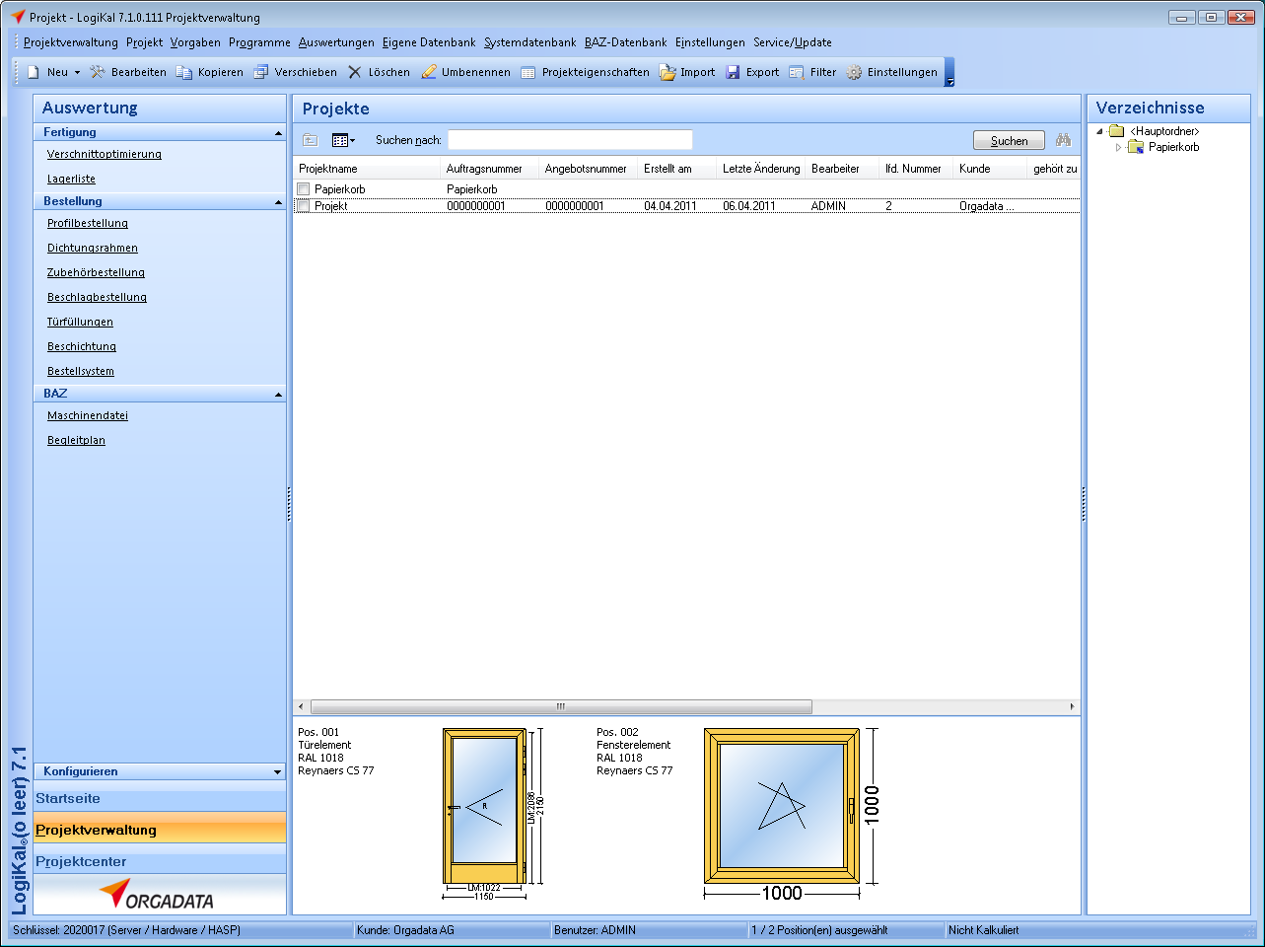Click the Papierkorb folder icon in Verzeichnisse
The height and width of the screenshot is (947, 1265).
(x=1136, y=147)
